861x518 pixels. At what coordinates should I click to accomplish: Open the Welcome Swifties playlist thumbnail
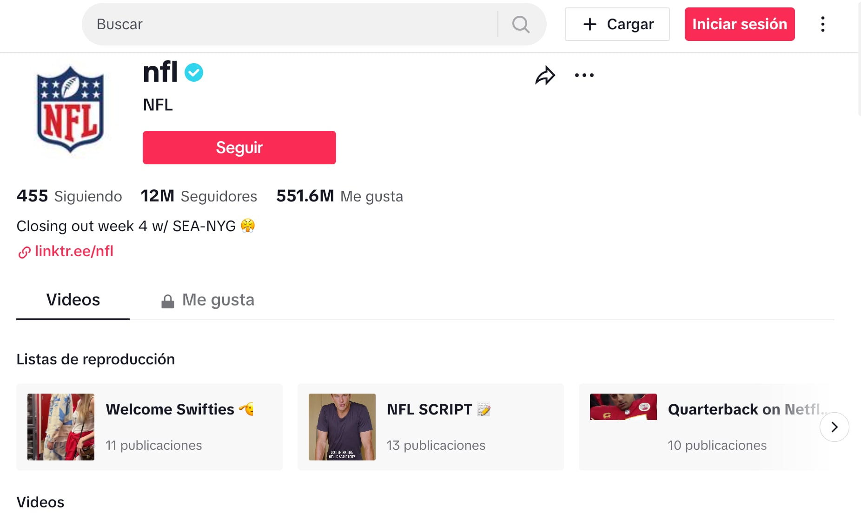[x=61, y=427]
